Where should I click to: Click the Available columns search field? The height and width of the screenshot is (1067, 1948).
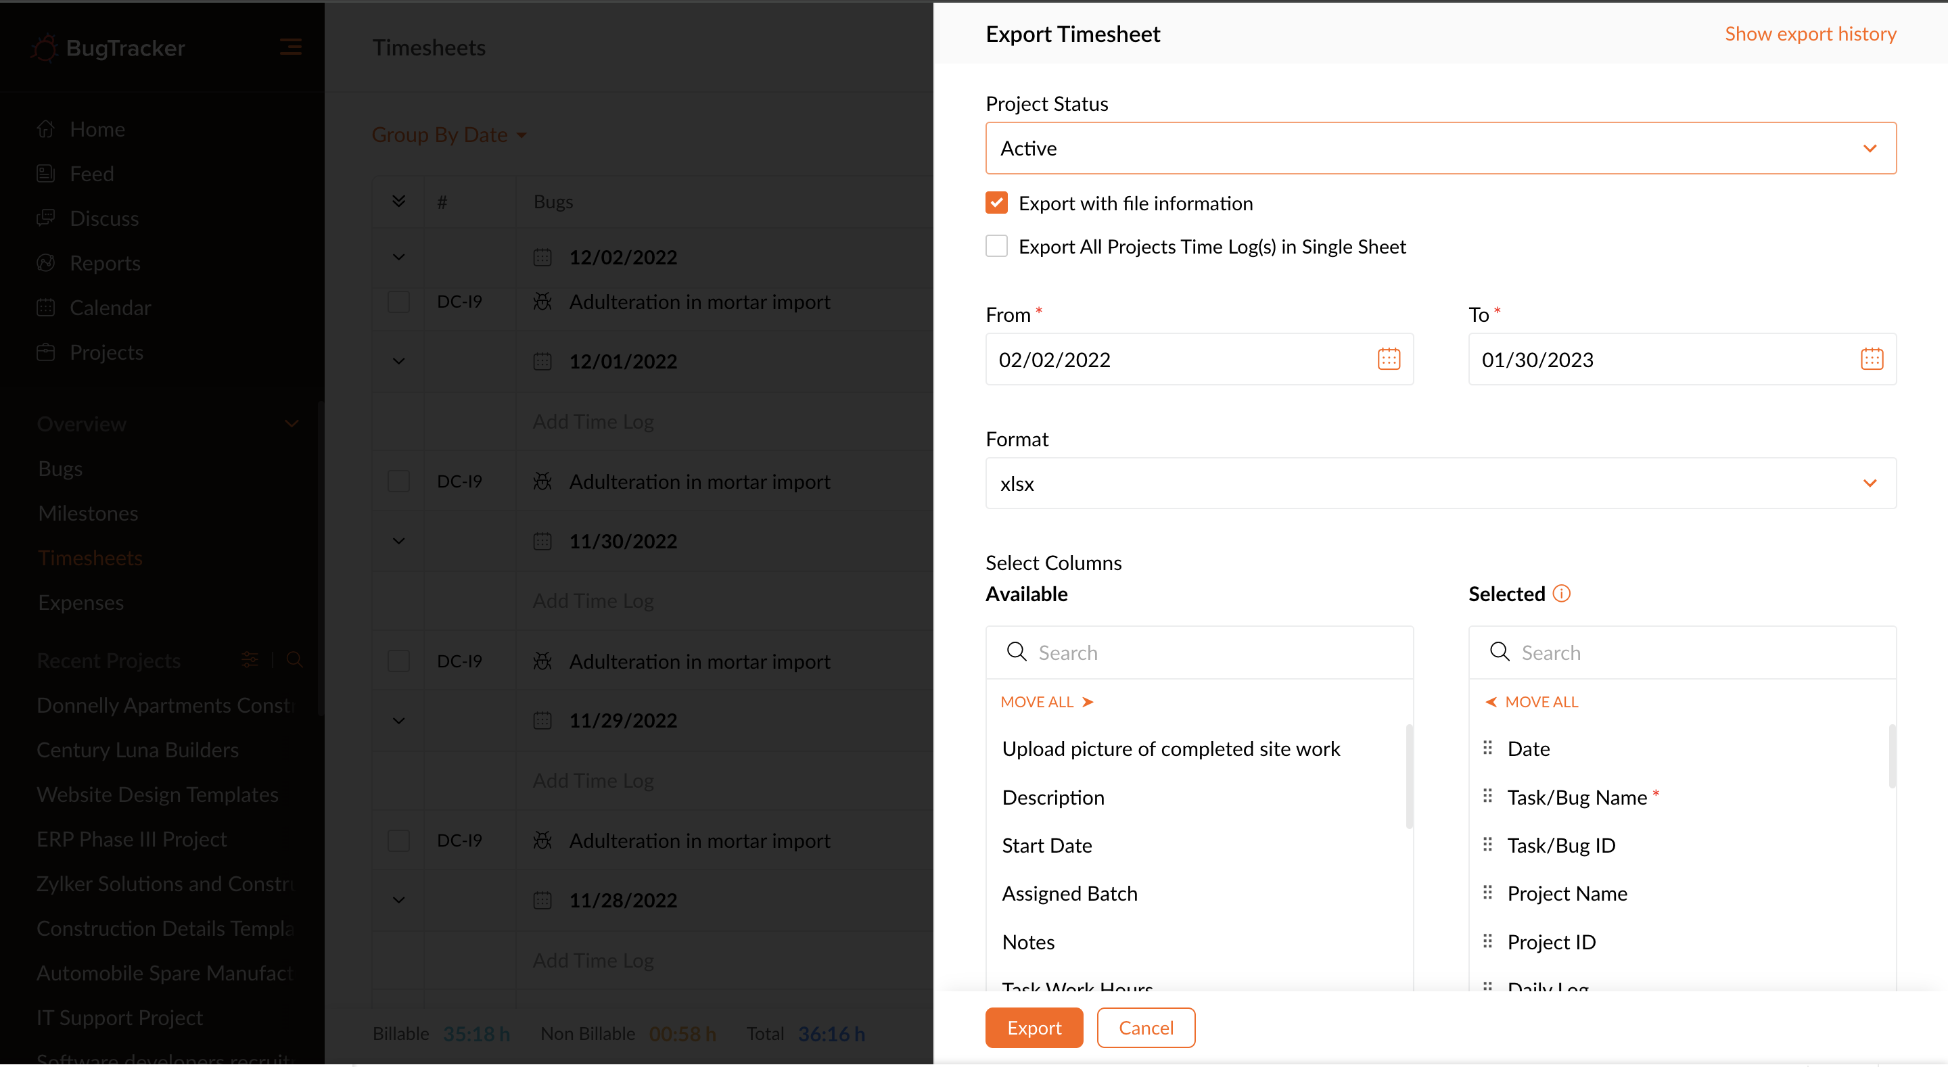point(1199,653)
